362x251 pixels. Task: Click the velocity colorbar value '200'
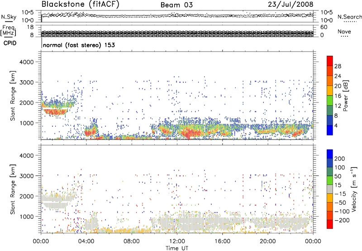click(x=340, y=159)
